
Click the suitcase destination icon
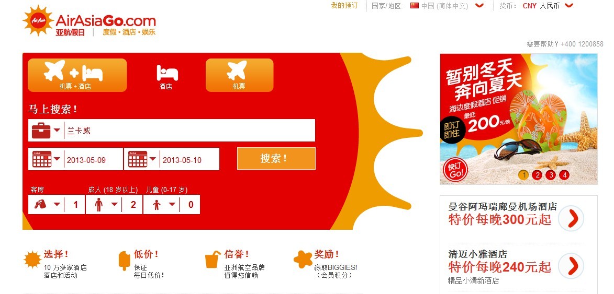tap(41, 131)
